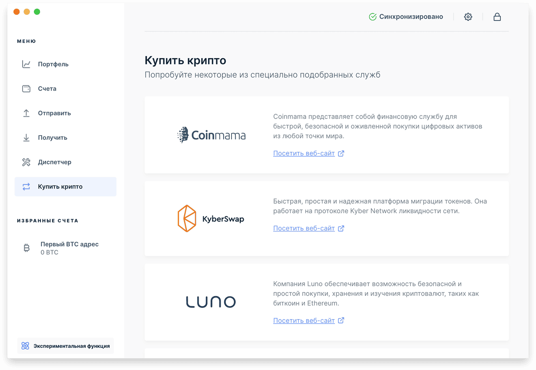Click the downward arrow Получить icon
The image size is (536, 370).
pyautogui.click(x=26, y=138)
